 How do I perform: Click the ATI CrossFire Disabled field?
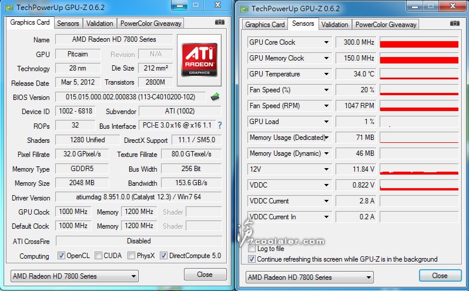(x=139, y=241)
